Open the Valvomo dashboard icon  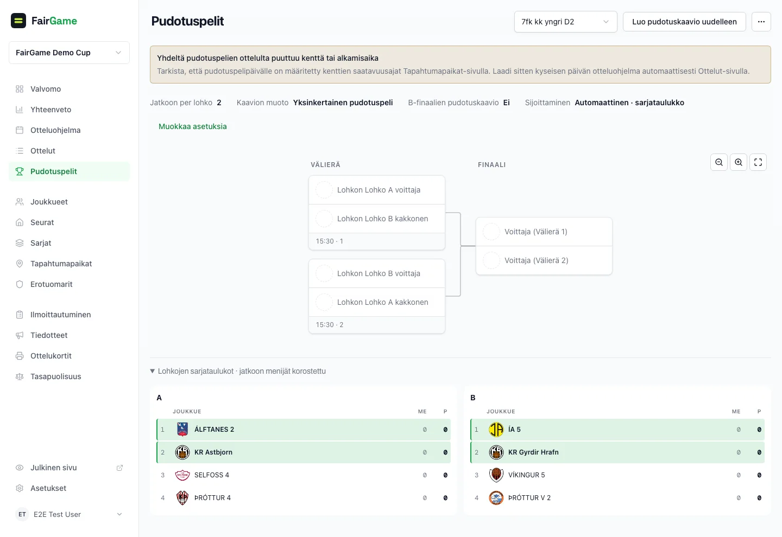click(x=20, y=89)
